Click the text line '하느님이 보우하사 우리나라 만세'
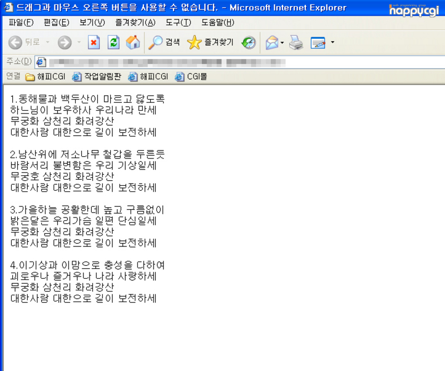The width and height of the screenshot is (445, 371). click(83, 110)
